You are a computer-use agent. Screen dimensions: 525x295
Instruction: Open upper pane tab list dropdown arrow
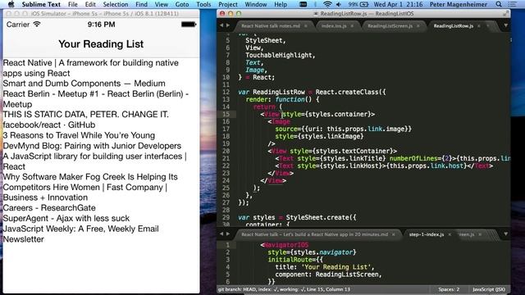tap(505, 25)
